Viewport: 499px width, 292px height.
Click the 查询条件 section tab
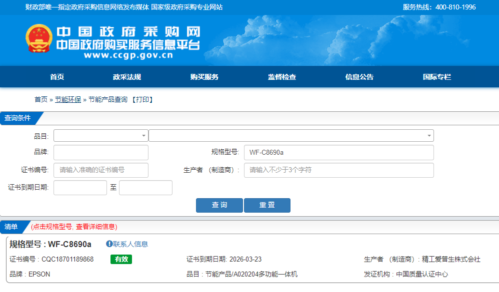pos(17,118)
